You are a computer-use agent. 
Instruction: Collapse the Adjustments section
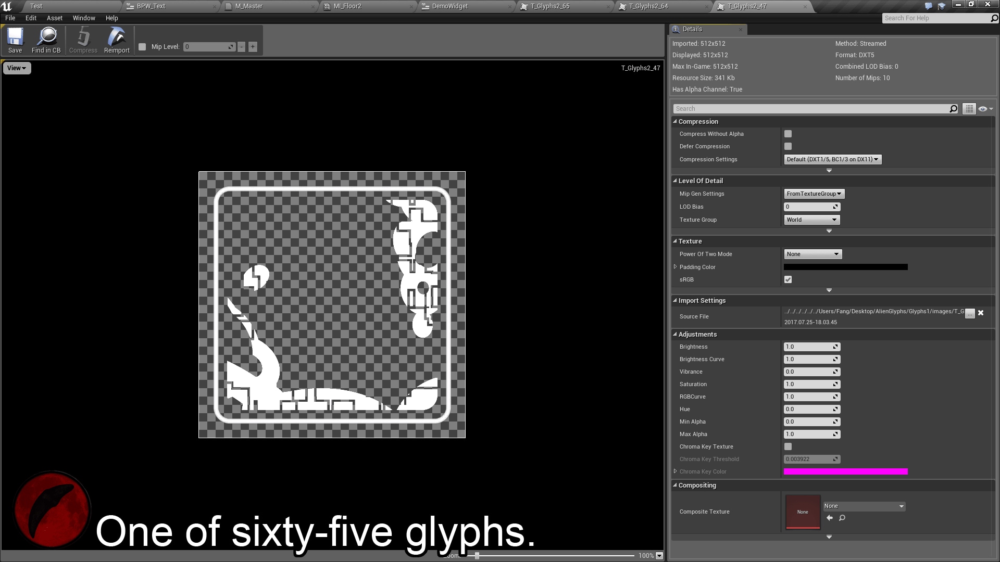(x=676, y=334)
